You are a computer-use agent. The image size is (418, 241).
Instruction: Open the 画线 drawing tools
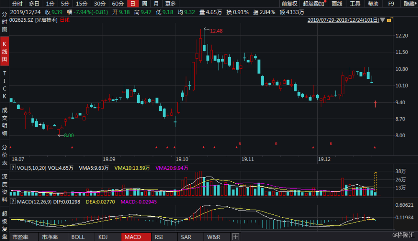(x=337, y=4)
